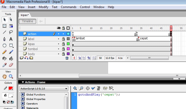Open the red stroke color picker
Screen dimensions: 186x109
pos(11,88)
